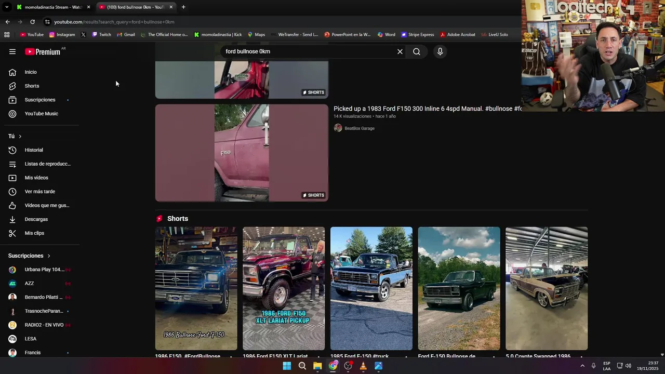The height and width of the screenshot is (374, 665).
Task: Open the Twitch bookmark
Action: tap(101, 35)
